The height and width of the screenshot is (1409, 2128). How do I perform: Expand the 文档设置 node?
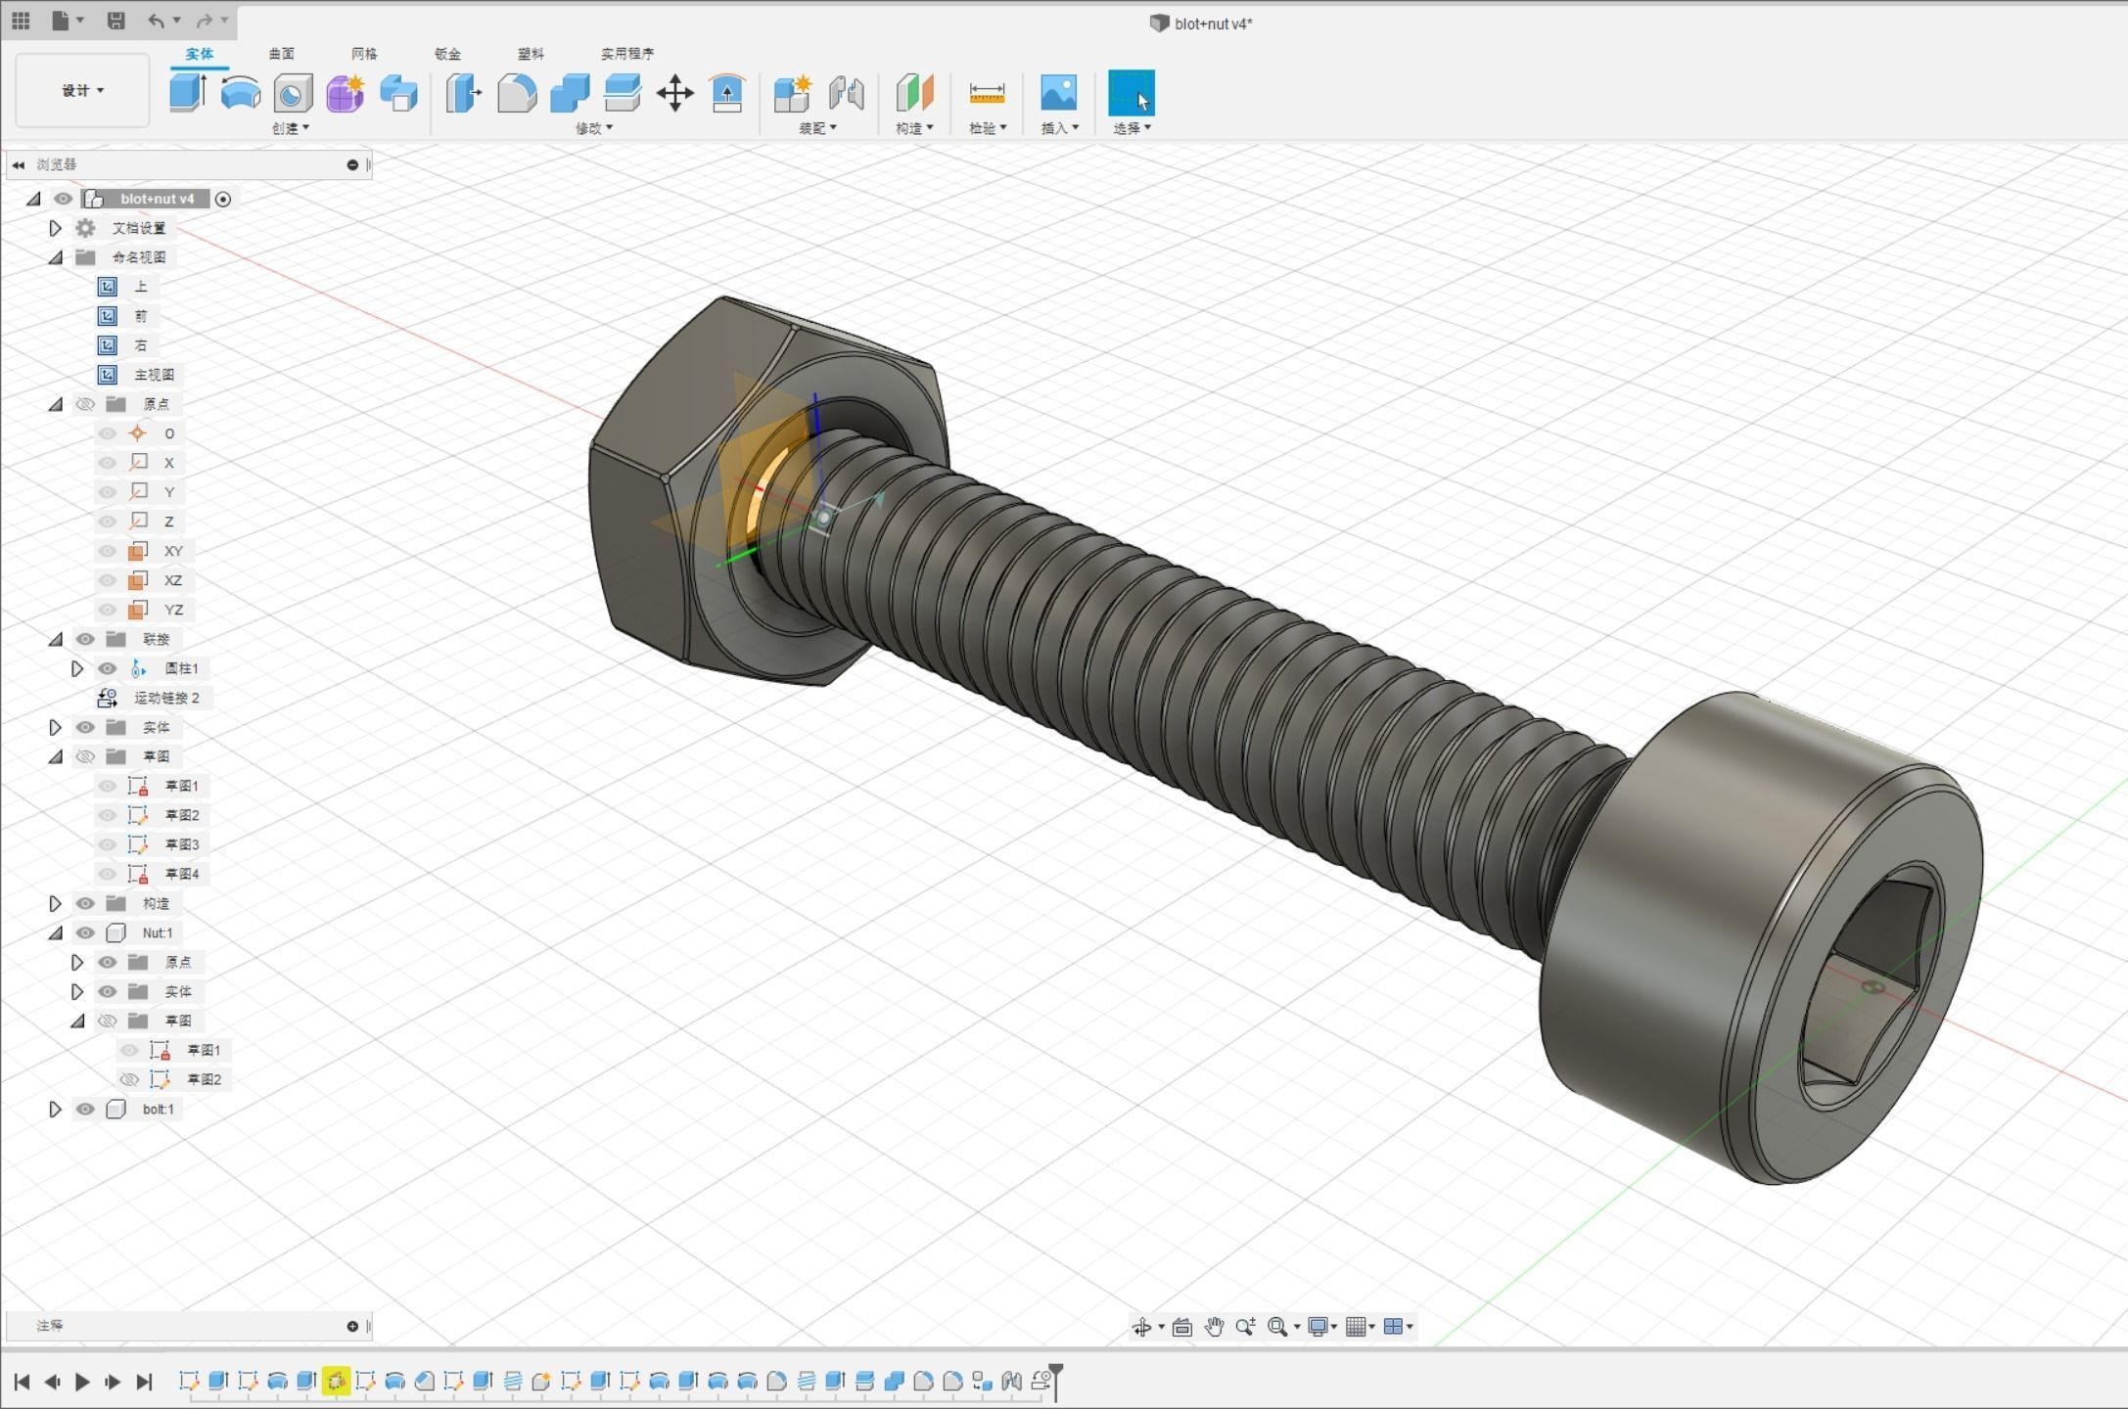point(56,228)
